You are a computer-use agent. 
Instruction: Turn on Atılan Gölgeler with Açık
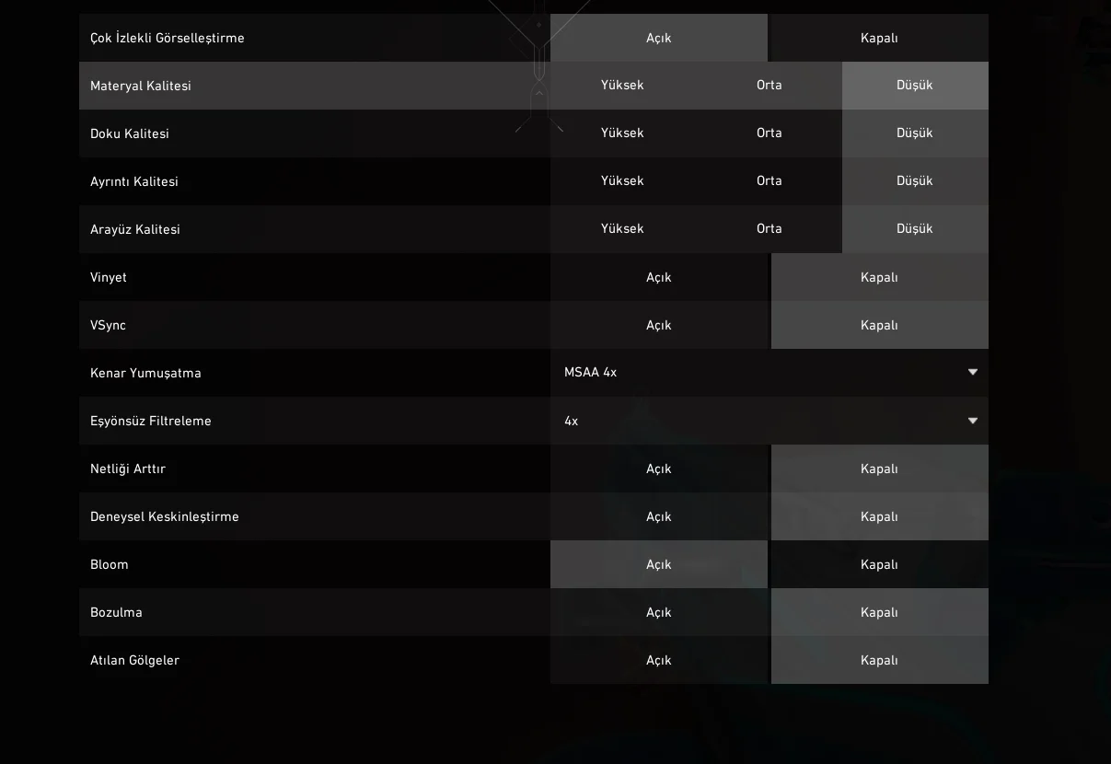(x=659, y=660)
